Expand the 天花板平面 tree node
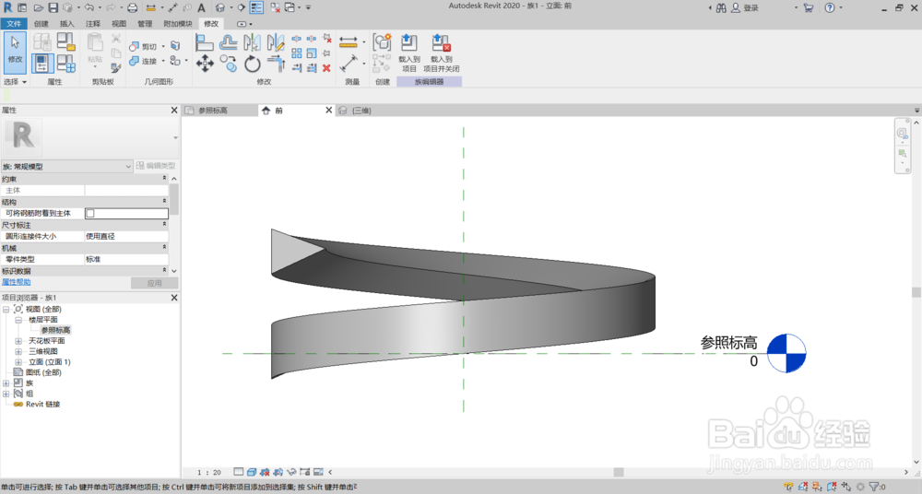Screen dimensions: 922x494 pyautogui.click(x=18, y=341)
